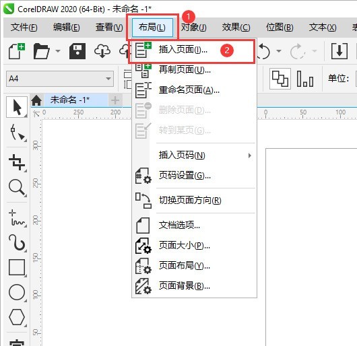Choose 页码设置(G)... menu entry

195,176
